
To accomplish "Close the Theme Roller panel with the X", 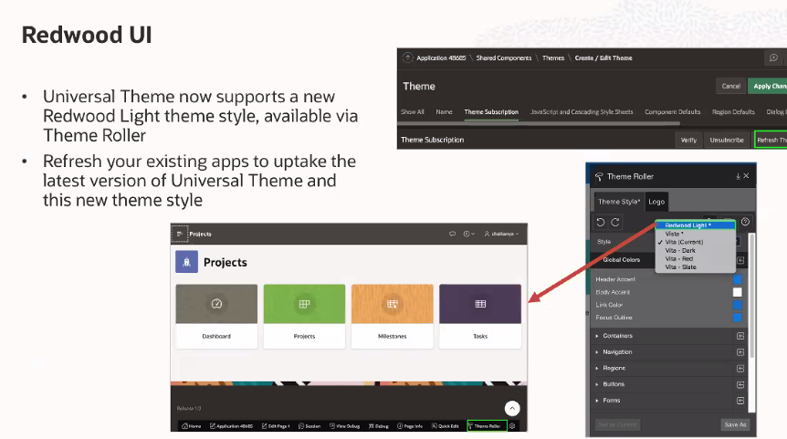I will pos(746,175).
